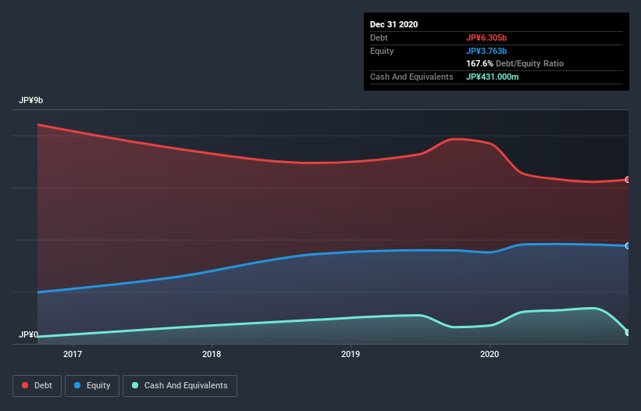The width and height of the screenshot is (641, 411).
Task: Click the 2018 x-axis label
Action: [212, 354]
